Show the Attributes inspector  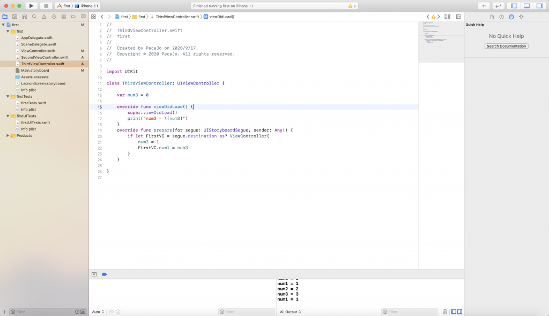(x=521, y=17)
